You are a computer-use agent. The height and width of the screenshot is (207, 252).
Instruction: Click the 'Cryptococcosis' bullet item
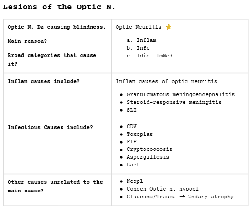click(149, 149)
